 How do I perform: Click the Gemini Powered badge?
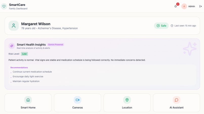[55, 44]
